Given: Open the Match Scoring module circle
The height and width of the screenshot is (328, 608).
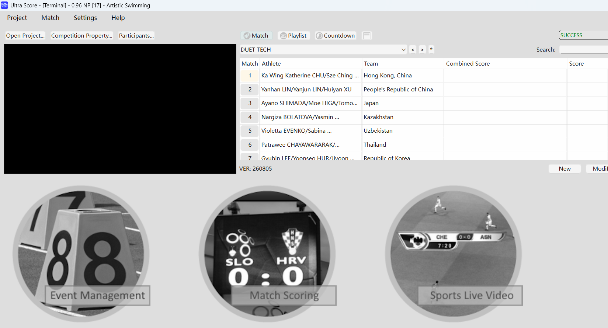Looking at the screenshot, I should (267, 254).
